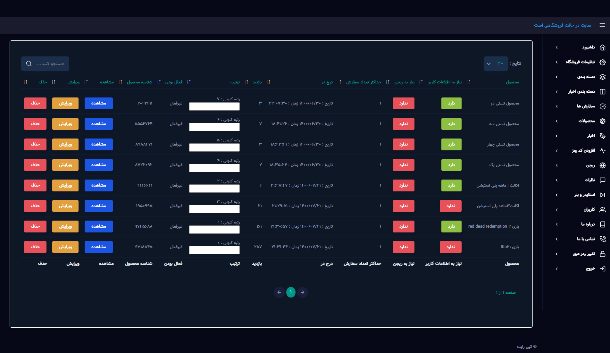Sort table by بازدید column arrows
The width and height of the screenshot is (610, 353).
(268, 82)
